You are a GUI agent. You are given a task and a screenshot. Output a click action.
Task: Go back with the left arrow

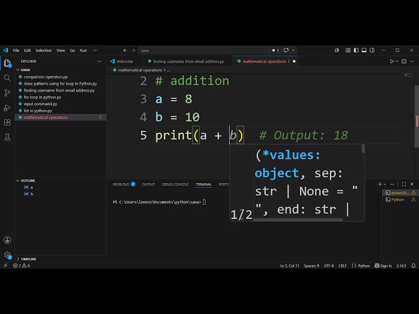point(125,50)
